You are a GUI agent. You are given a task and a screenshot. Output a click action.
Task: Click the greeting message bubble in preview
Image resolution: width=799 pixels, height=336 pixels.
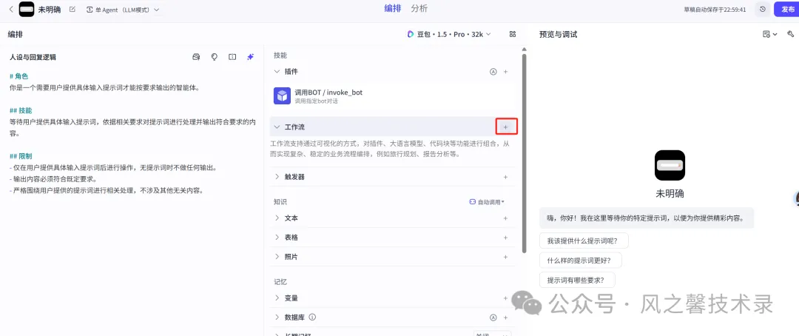tap(647, 218)
